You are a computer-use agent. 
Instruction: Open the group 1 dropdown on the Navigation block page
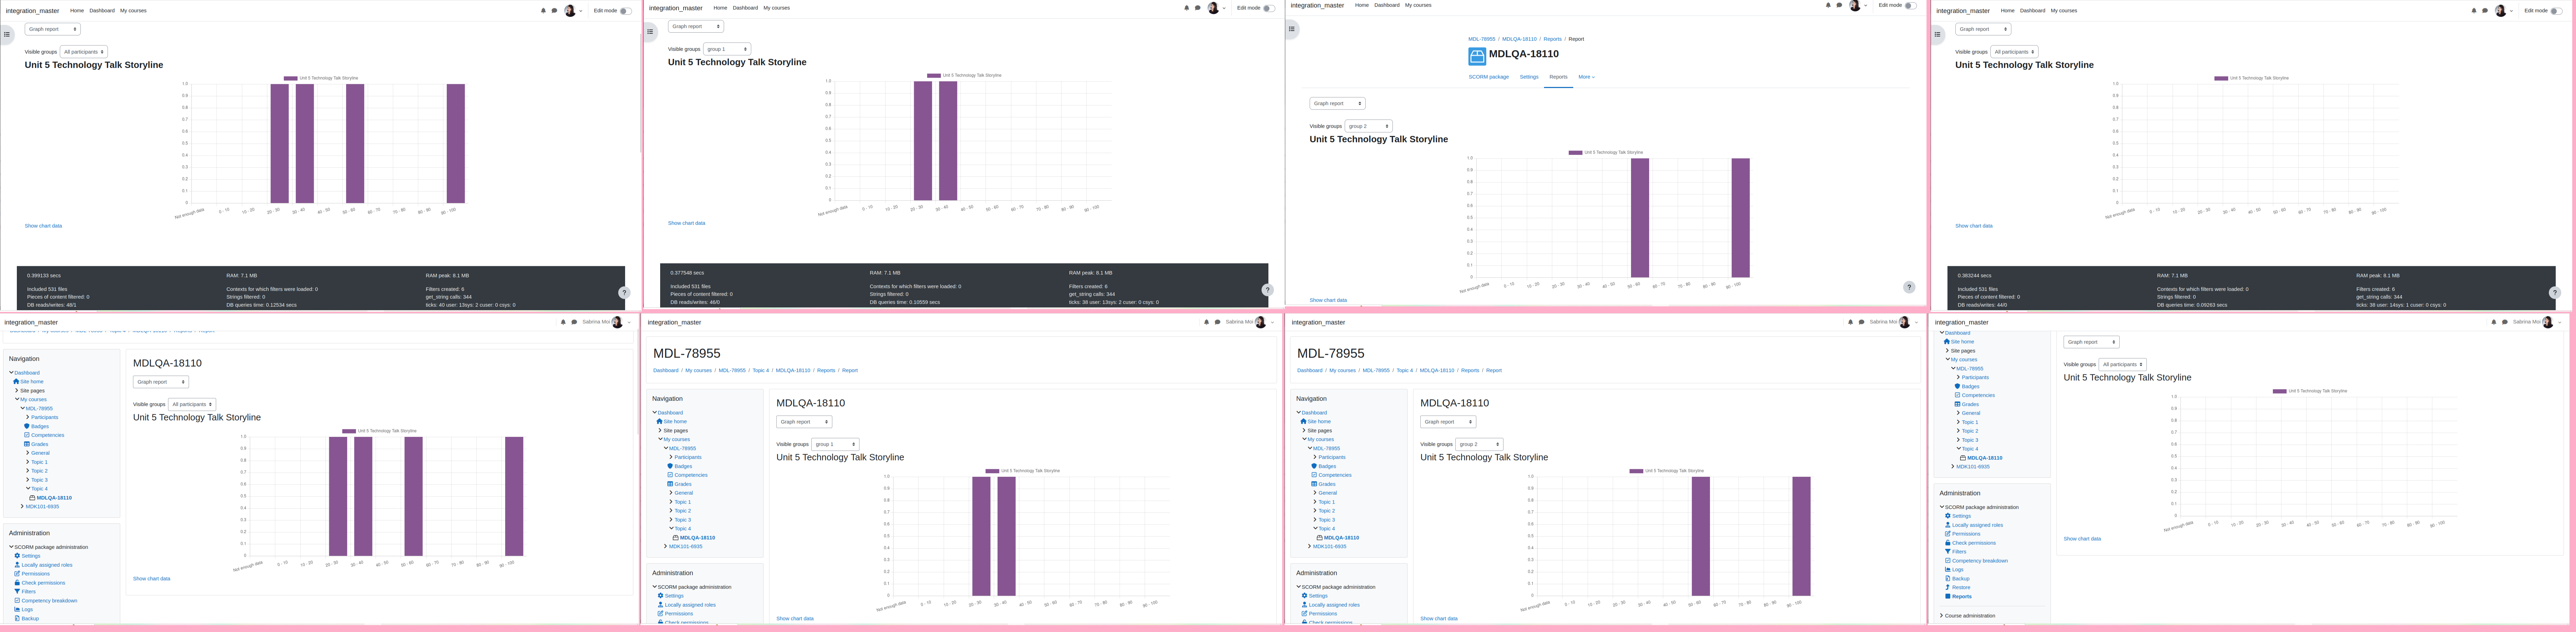point(835,444)
